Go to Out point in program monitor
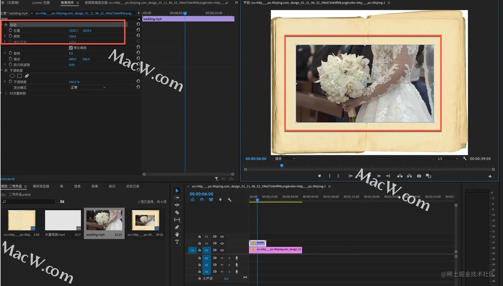Image resolution: width=503 pixels, height=286 pixels. [388, 176]
